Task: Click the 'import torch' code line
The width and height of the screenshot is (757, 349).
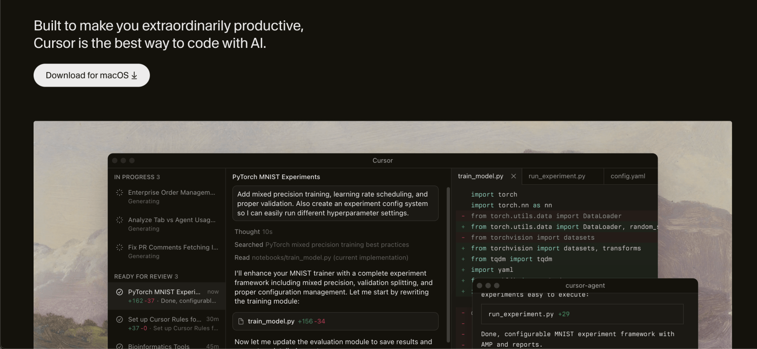Action: coord(494,195)
